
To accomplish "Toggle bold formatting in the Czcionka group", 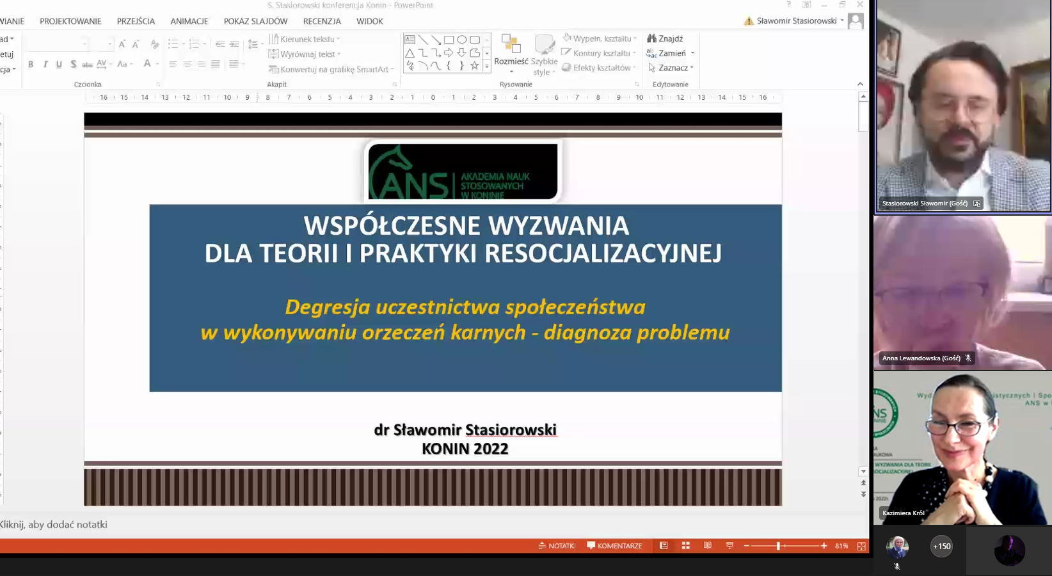I will coord(30,64).
